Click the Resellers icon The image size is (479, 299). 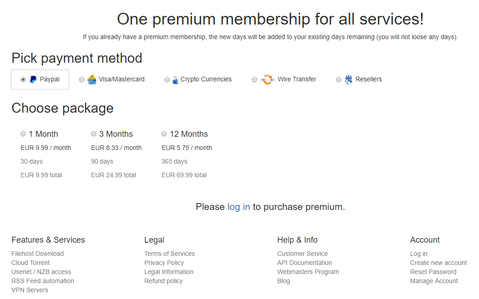click(x=349, y=80)
